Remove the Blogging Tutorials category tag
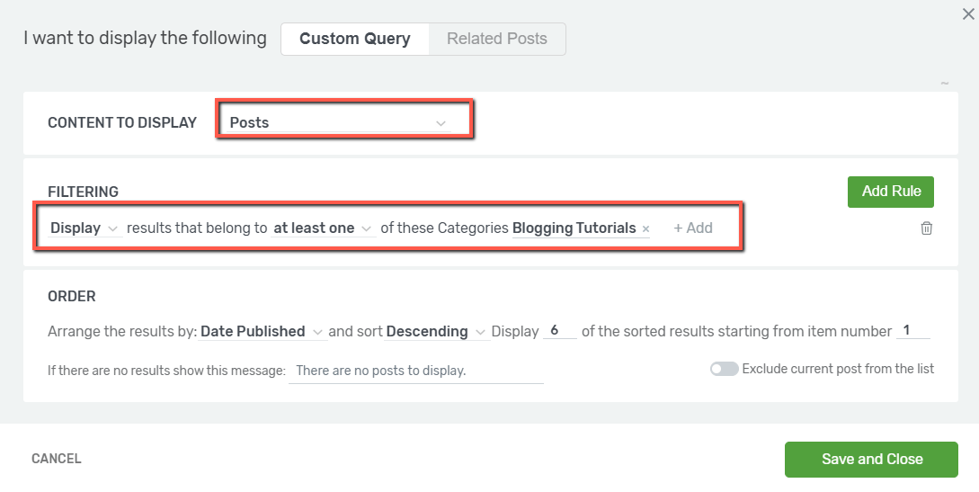 pos(645,229)
